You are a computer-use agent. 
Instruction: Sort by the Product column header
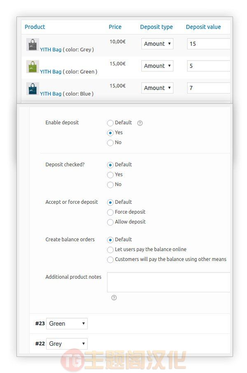35,27
